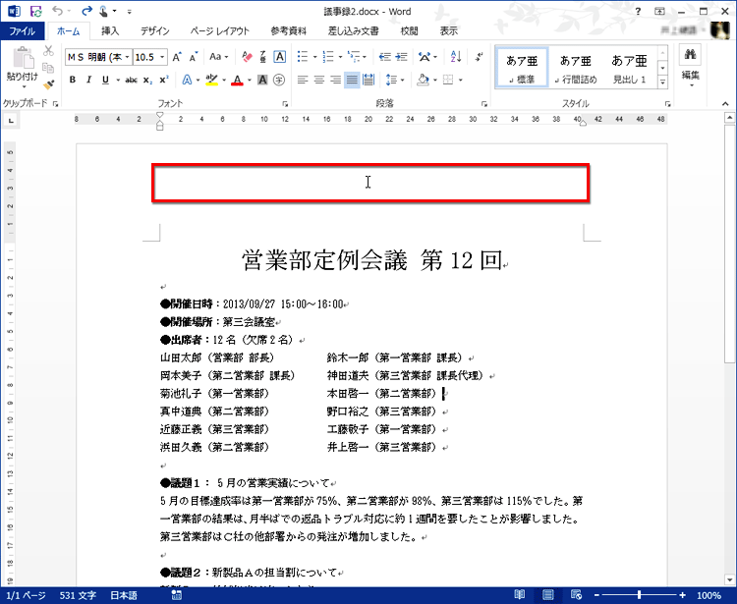Click the enclosed characters circle icon
The height and width of the screenshot is (604, 737).
point(279,81)
